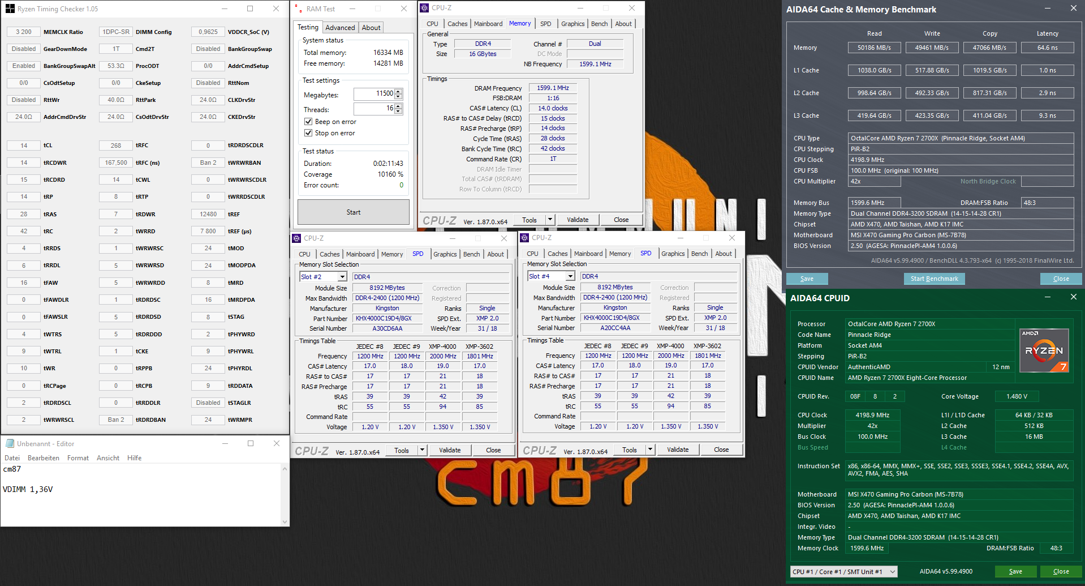
Task: Close the AIDA64 CPUID window with X
Action: 1073,297
